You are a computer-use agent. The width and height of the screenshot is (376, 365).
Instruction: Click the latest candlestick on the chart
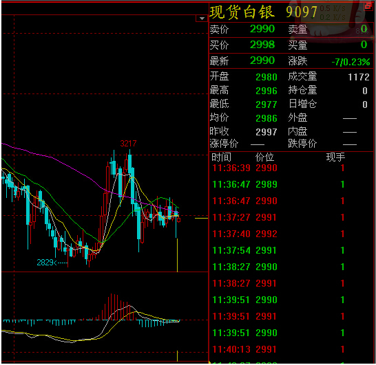[x=179, y=219]
